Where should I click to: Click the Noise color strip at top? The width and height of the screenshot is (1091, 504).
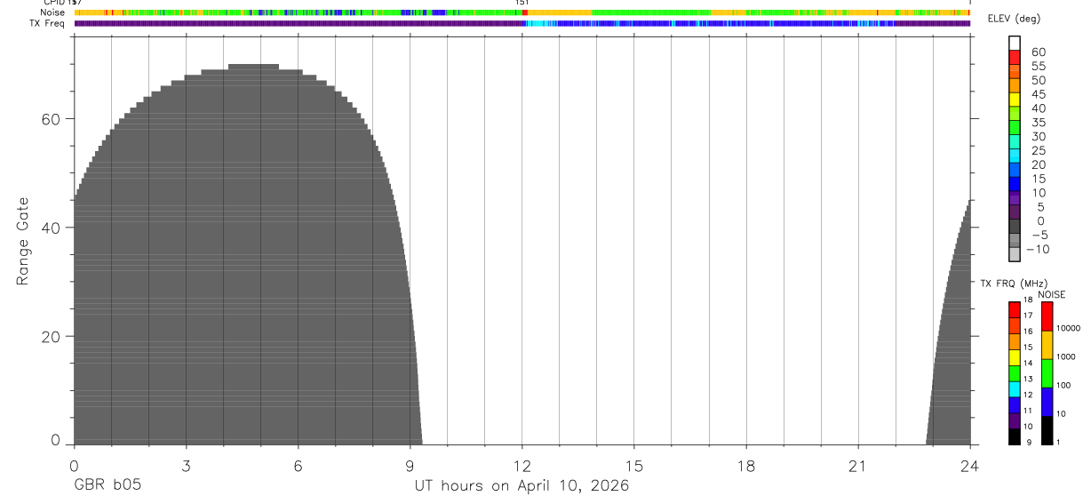522,12
